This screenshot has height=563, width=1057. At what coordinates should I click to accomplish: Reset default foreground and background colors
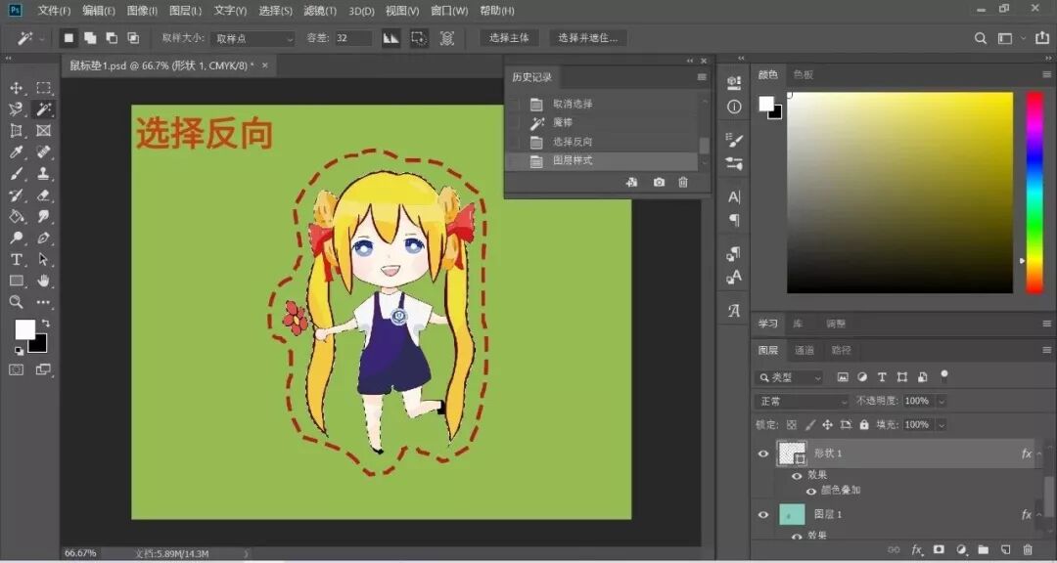[19, 351]
